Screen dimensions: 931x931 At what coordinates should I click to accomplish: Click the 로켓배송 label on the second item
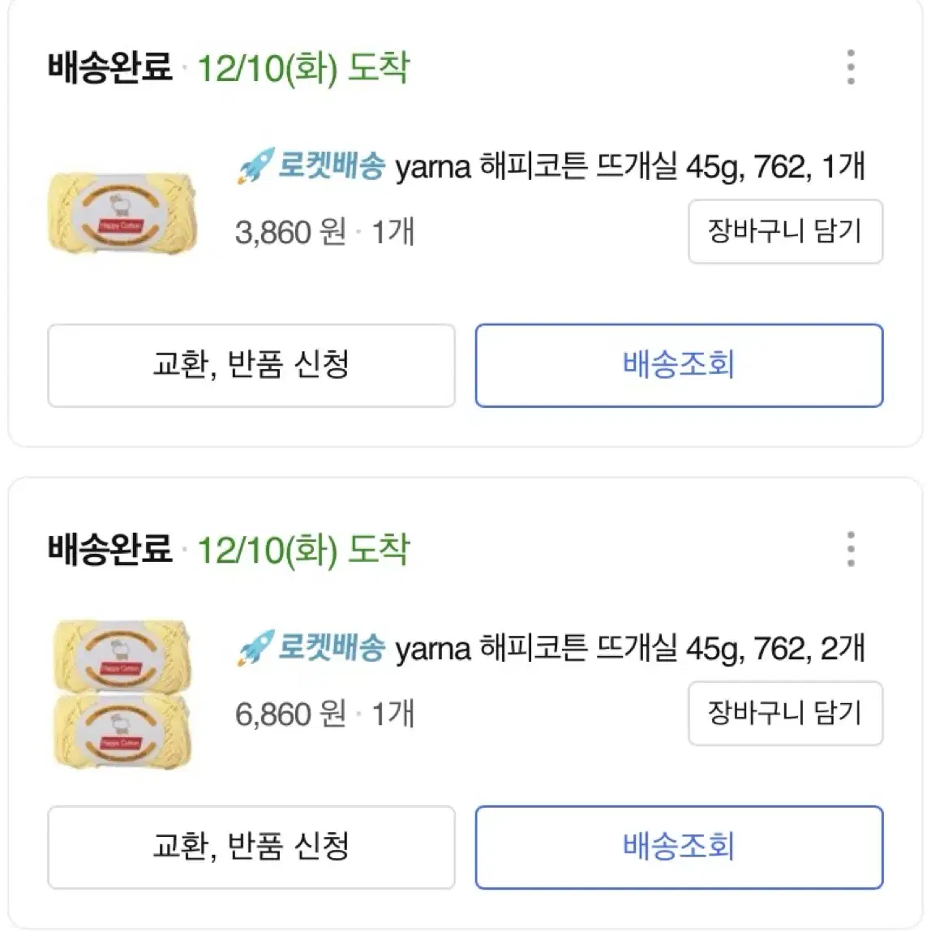[332, 647]
